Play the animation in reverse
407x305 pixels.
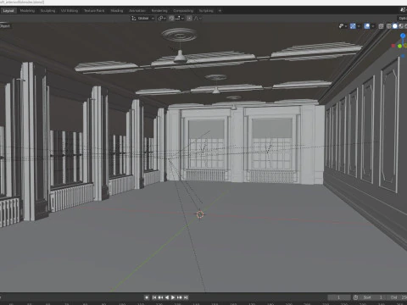pos(167,297)
